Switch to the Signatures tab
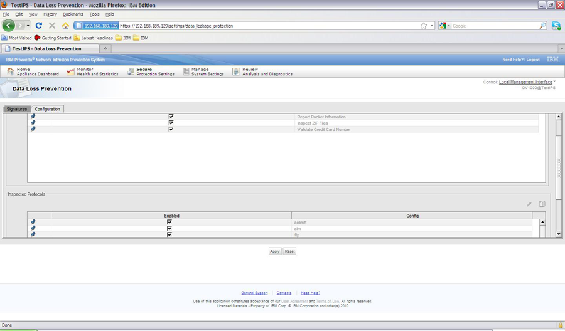The height and width of the screenshot is (331, 565). [16, 109]
